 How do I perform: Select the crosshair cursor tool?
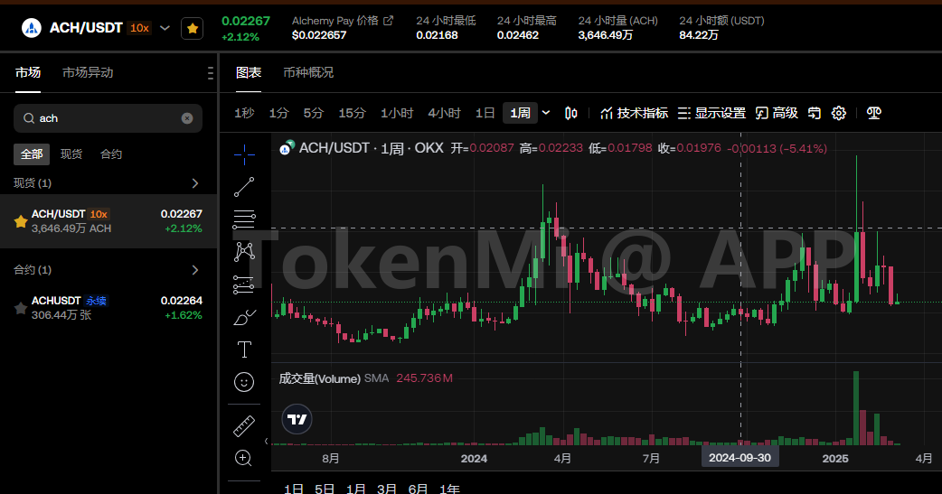coord(244,155)
